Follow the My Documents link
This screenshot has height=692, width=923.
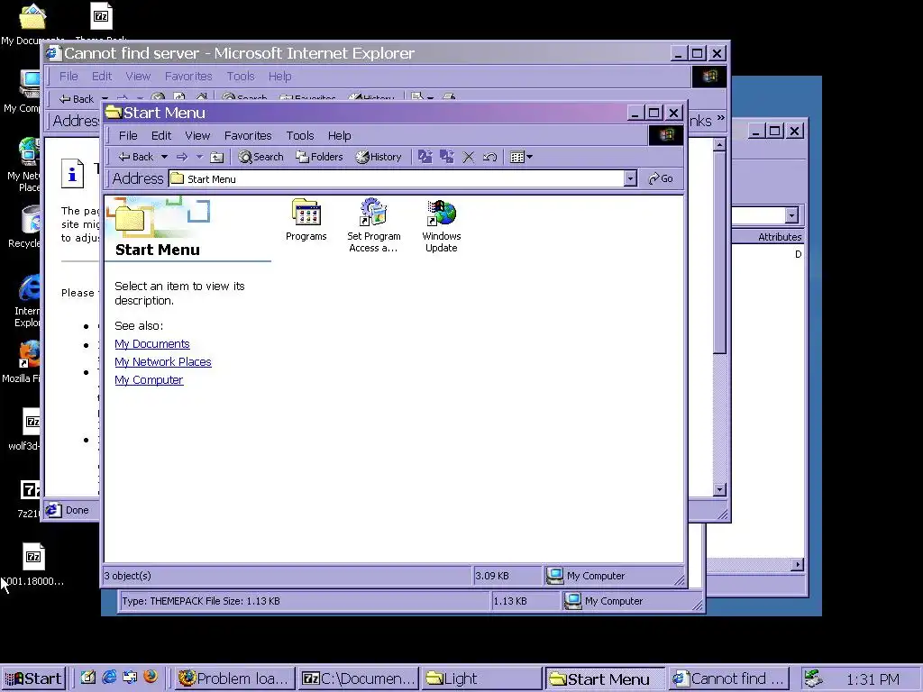(151, 344)
